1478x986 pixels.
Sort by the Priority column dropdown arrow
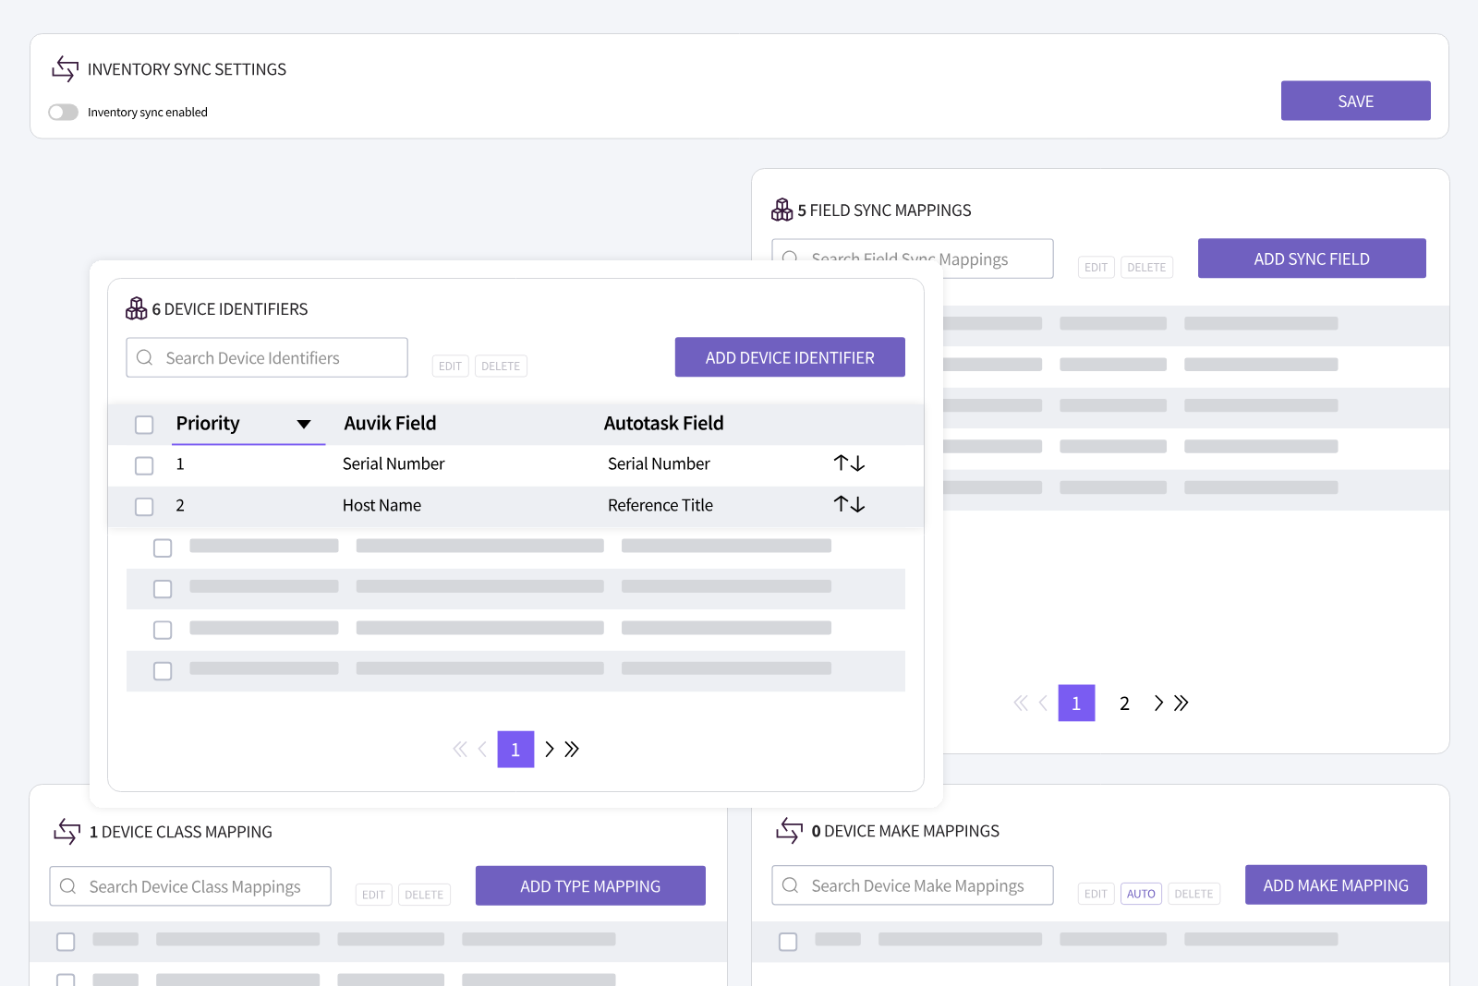[304, 425]
